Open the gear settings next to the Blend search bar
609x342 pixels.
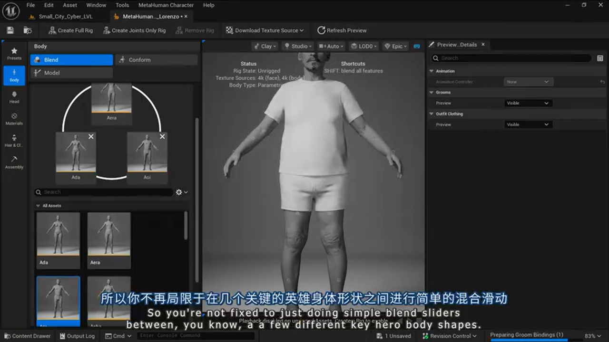click(180, 192)
